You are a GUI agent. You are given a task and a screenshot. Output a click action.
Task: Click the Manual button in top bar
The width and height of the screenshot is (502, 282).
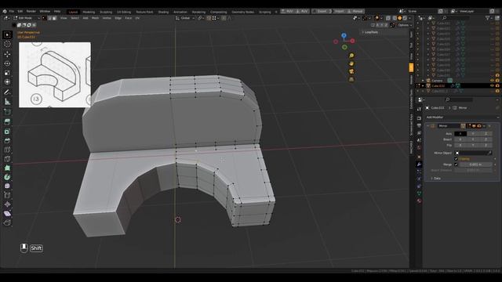pos(355,11)
